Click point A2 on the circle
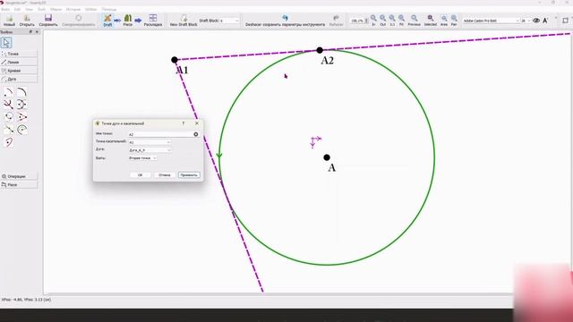Image resolution: width=573 pixels, height=322 pixels. (320, 50)
